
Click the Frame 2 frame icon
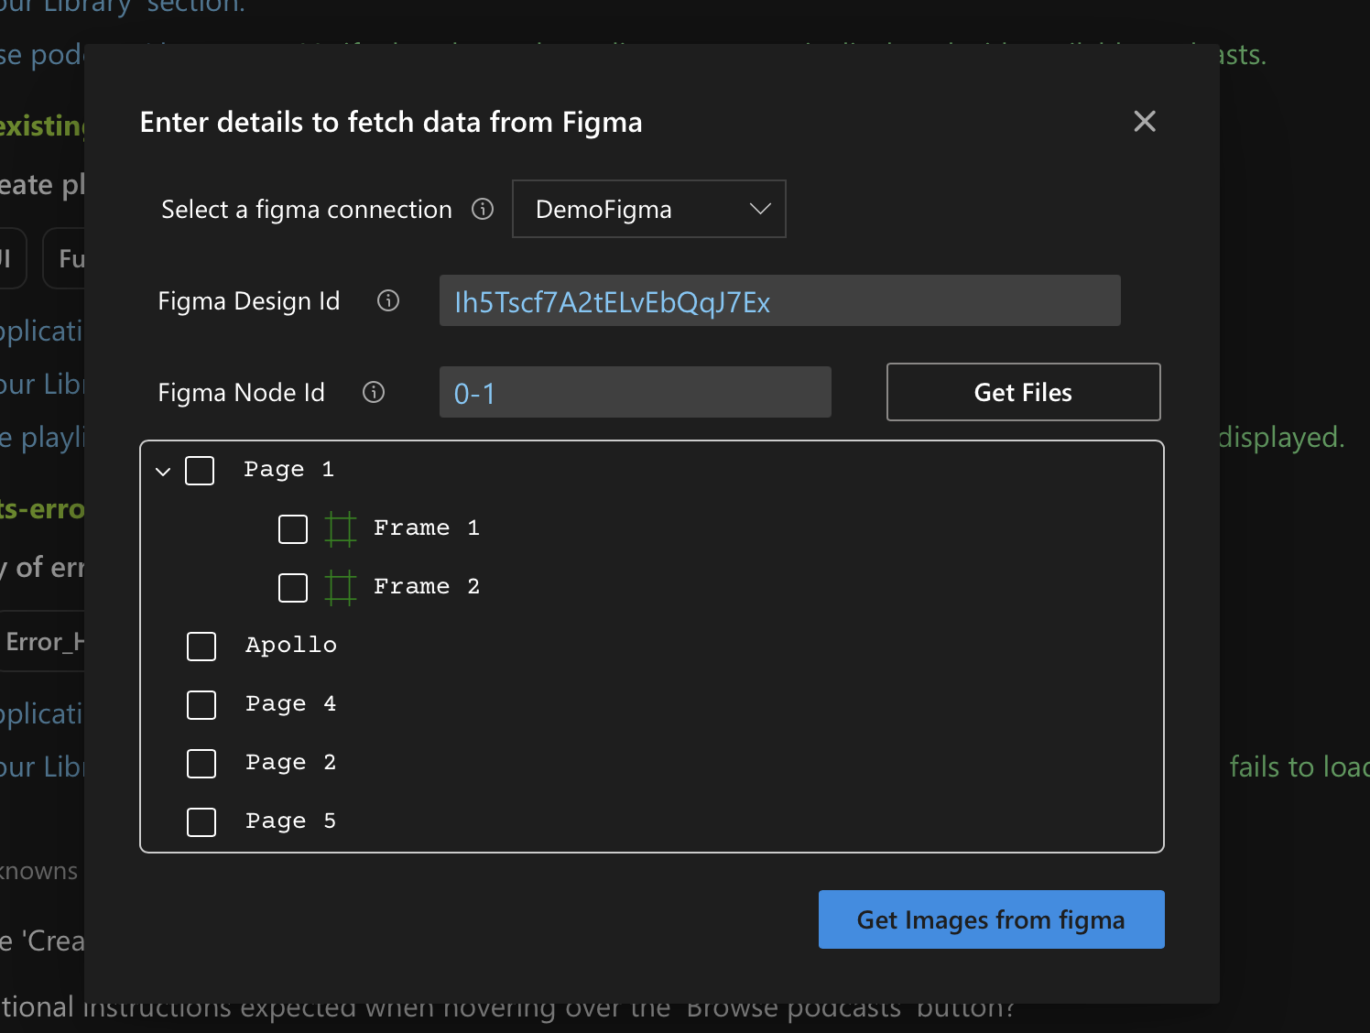pyautogui.click(x=340, y=587)
